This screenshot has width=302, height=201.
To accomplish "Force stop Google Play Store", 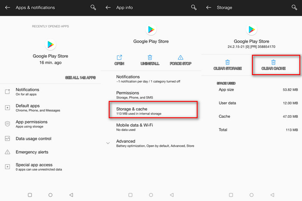I will click(180, 60).
